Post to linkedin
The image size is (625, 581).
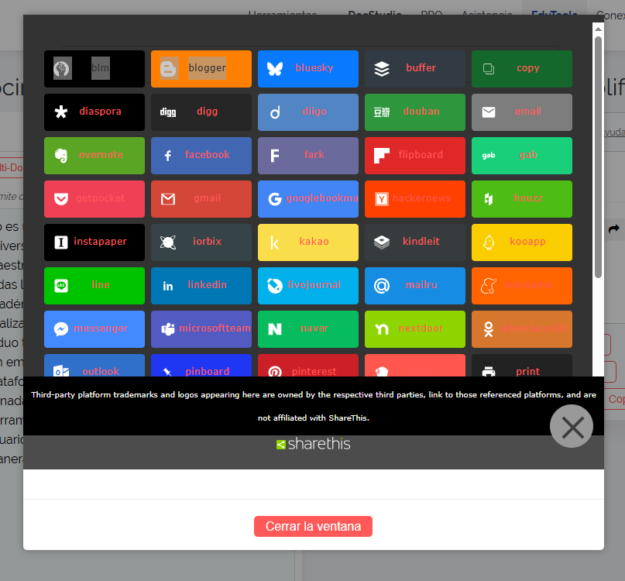pyautogui.click(x=201, y=286)
